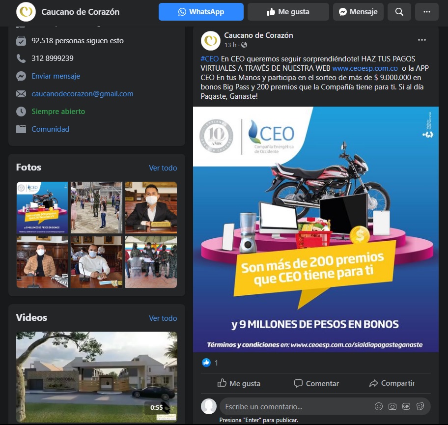Send a message via the Mensaje button
448x425 pixels.
pos(358,12)
